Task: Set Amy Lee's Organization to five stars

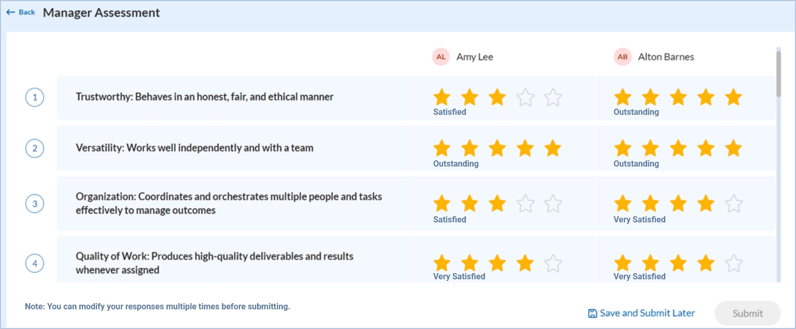Action: (x=553, y=204)
